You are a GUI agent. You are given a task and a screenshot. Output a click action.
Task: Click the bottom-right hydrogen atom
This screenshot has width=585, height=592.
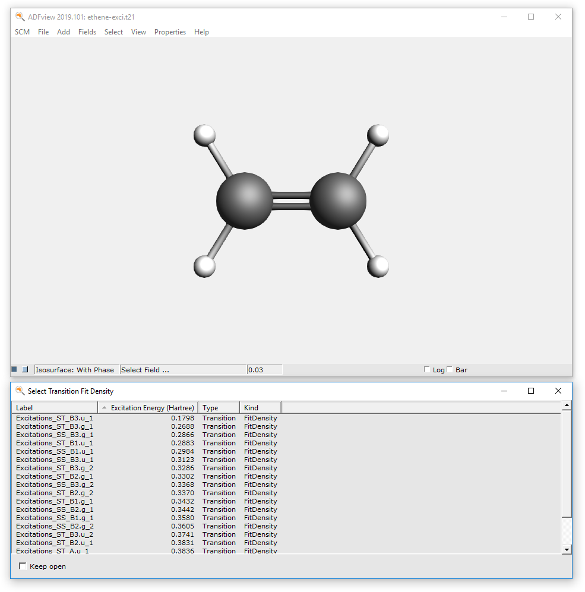378,267
